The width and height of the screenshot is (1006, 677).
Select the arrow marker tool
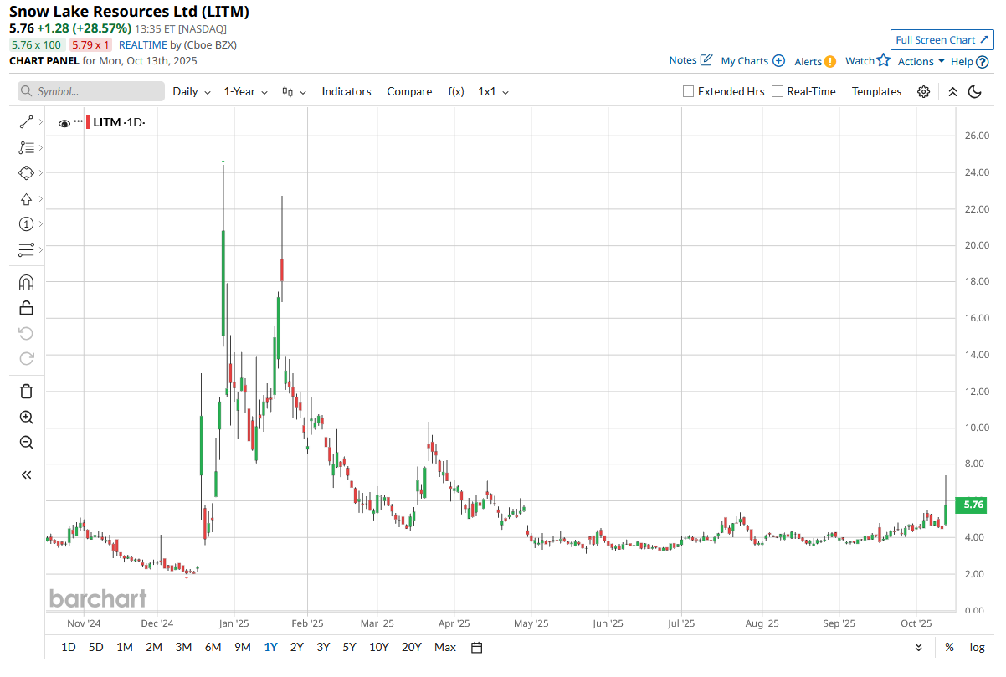(x=26, y=198)
